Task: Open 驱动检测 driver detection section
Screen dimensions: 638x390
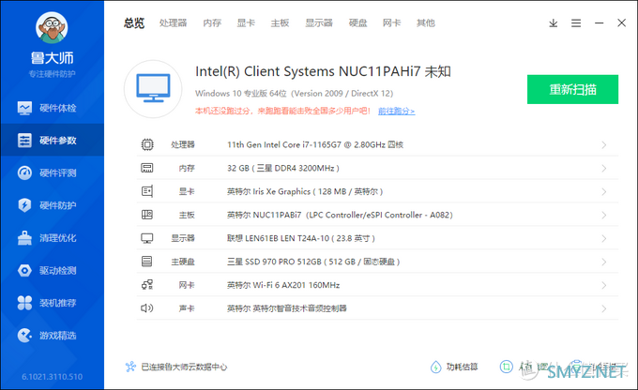Action: [x=53, y=270]
